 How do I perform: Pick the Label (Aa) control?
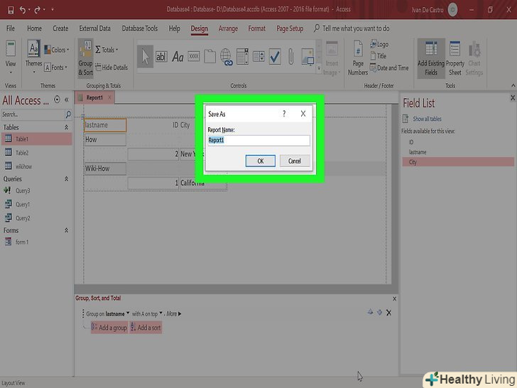[x=178, y=57]
